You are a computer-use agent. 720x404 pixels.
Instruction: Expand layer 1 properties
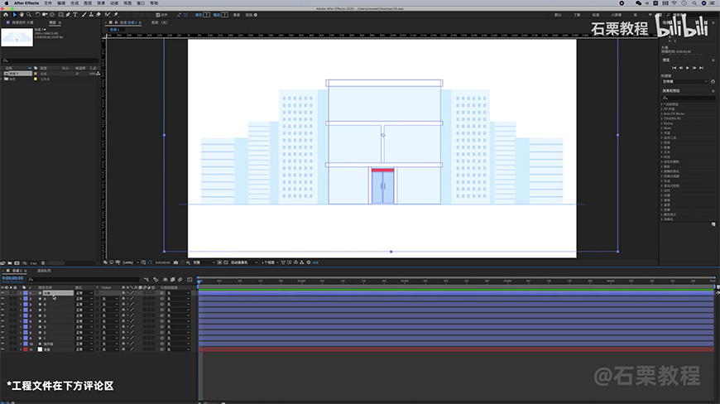[x=21, y=293]
